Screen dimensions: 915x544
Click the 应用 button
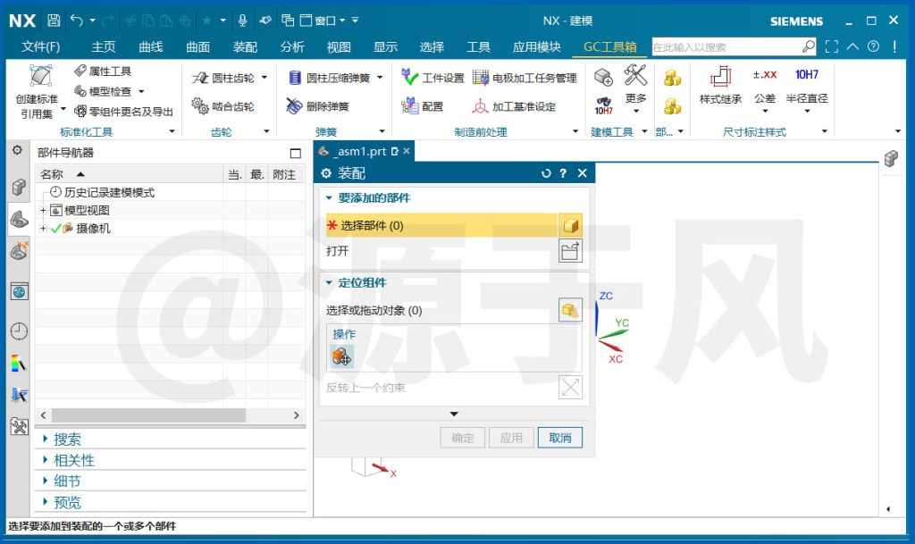click(511, 438)
